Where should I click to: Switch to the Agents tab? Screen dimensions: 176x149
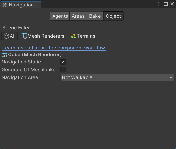(60, 16)
